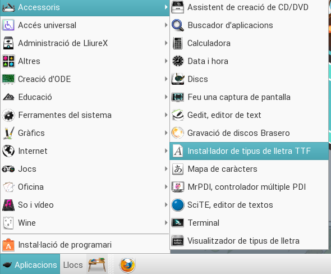Select Instal·lació de programari entry
This screenshot has width=331, height=274.
point(85,245)
